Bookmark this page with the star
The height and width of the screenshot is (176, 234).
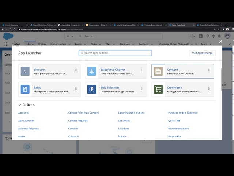point(219,29)
